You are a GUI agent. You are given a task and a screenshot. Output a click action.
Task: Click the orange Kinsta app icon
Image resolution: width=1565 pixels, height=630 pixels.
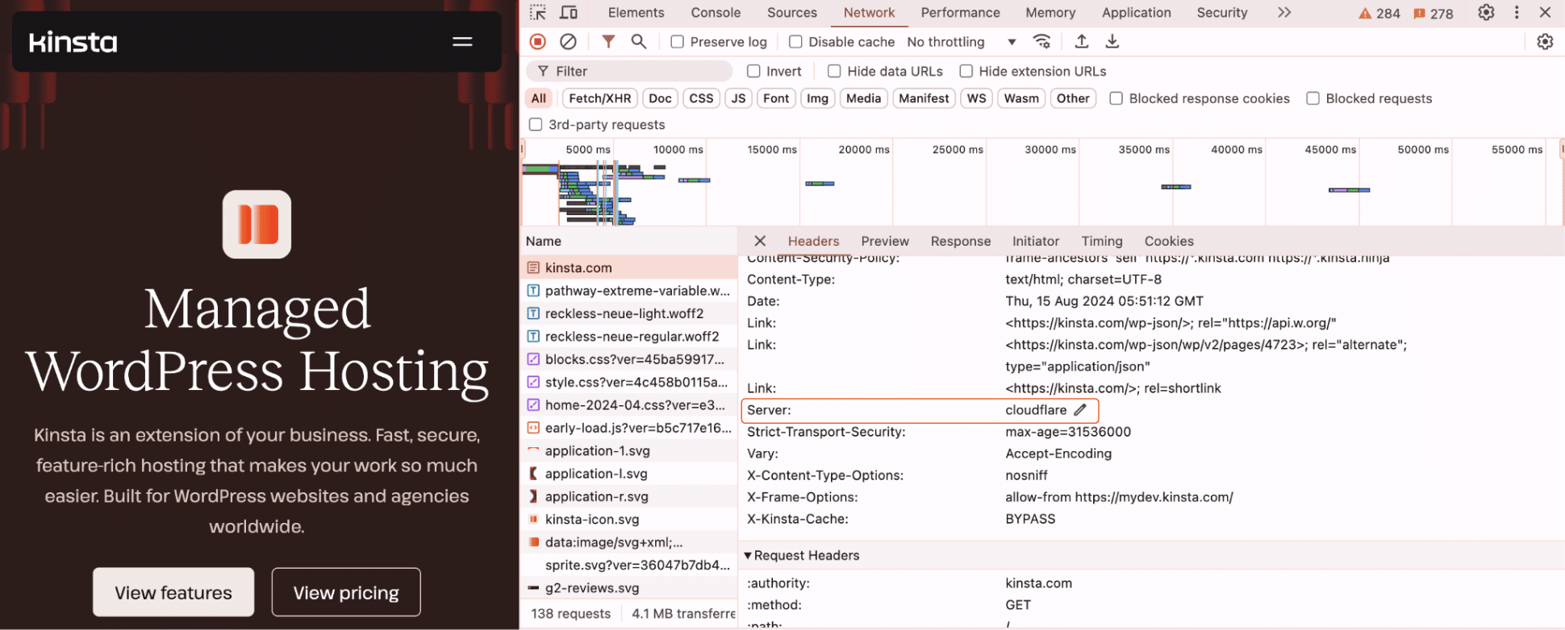pos(257,224)
